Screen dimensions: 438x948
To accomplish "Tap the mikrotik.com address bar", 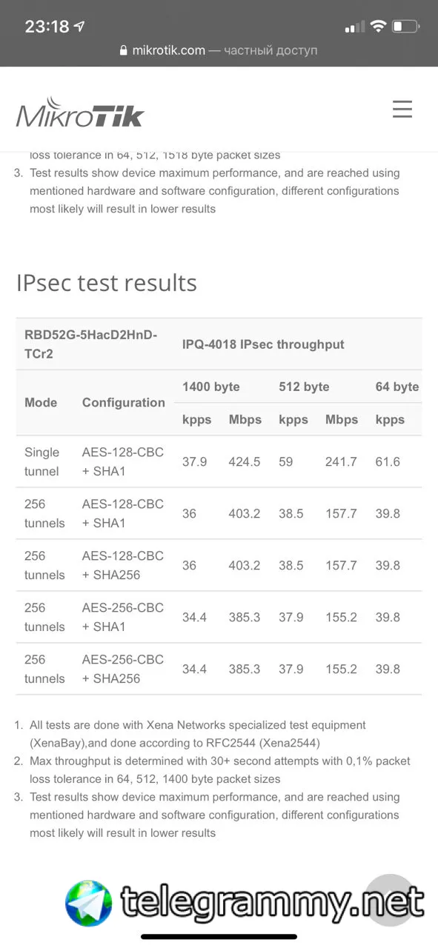I will point(219,50).
